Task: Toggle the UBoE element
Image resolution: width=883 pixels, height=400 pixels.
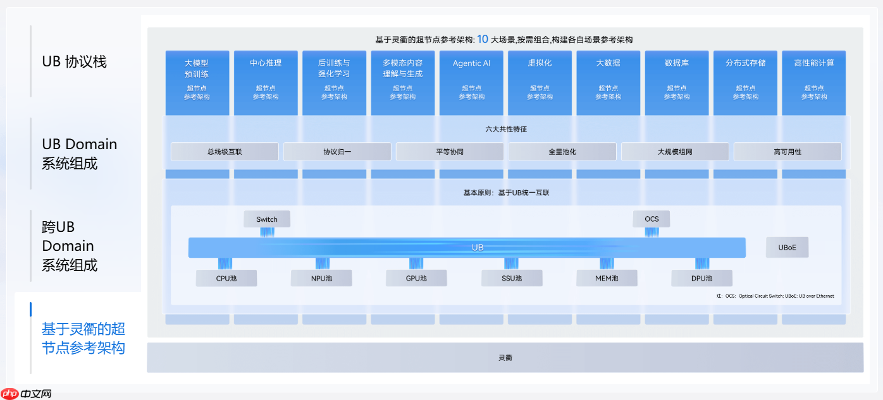Action: (787, 247)
